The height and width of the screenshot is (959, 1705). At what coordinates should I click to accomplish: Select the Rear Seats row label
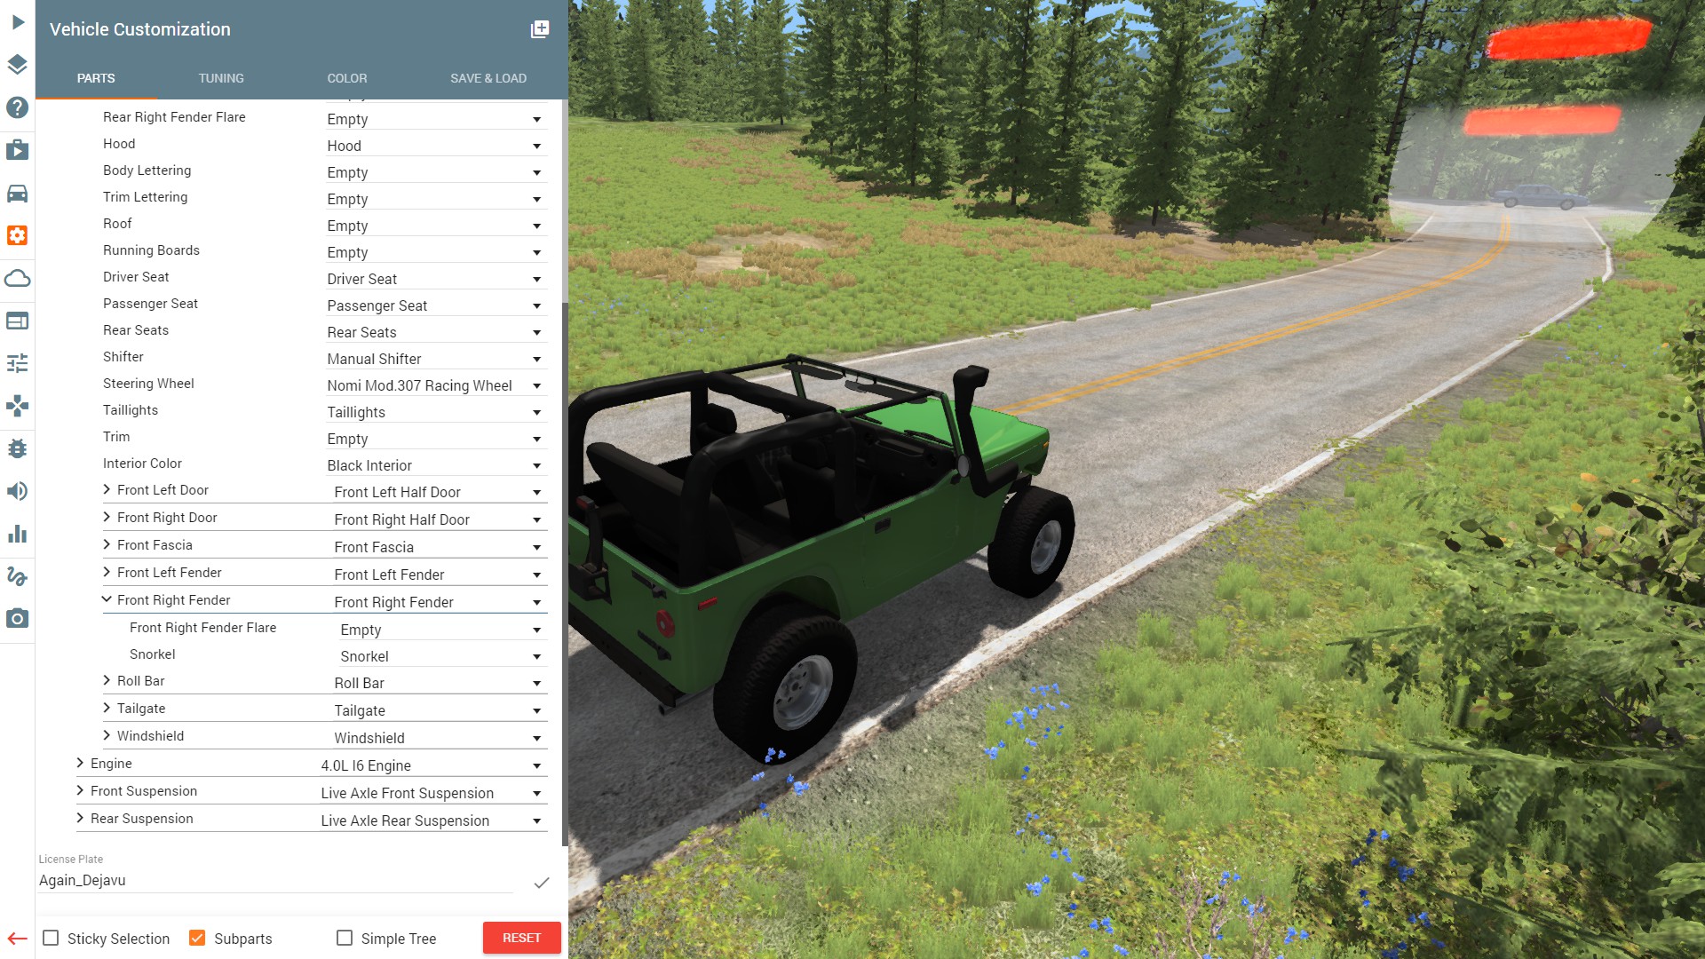point(136,330)
